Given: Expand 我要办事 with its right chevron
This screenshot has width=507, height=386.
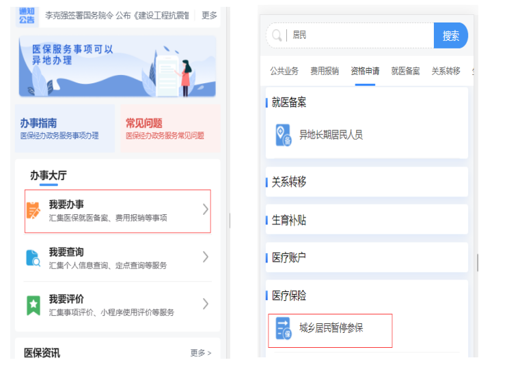Looking at the screenshot, I should [x=205, y=210].
